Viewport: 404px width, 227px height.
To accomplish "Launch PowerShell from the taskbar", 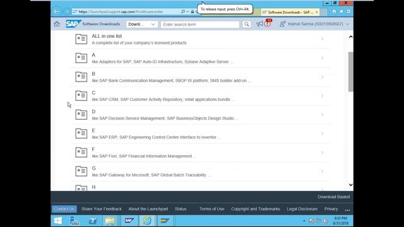I will 93,221.
